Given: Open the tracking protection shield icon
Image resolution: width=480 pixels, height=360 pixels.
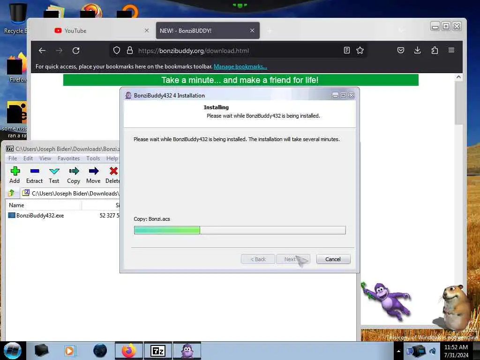Looking at the screenshot, I should 116,51.
